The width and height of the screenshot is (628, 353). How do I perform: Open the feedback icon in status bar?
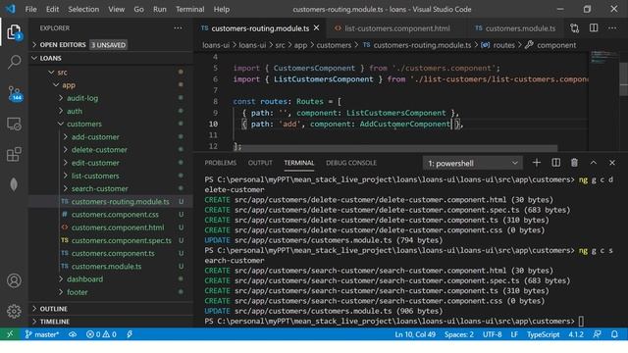click(x=598, y=334)
